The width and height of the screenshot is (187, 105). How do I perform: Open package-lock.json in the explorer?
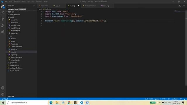tap(16, 68)
